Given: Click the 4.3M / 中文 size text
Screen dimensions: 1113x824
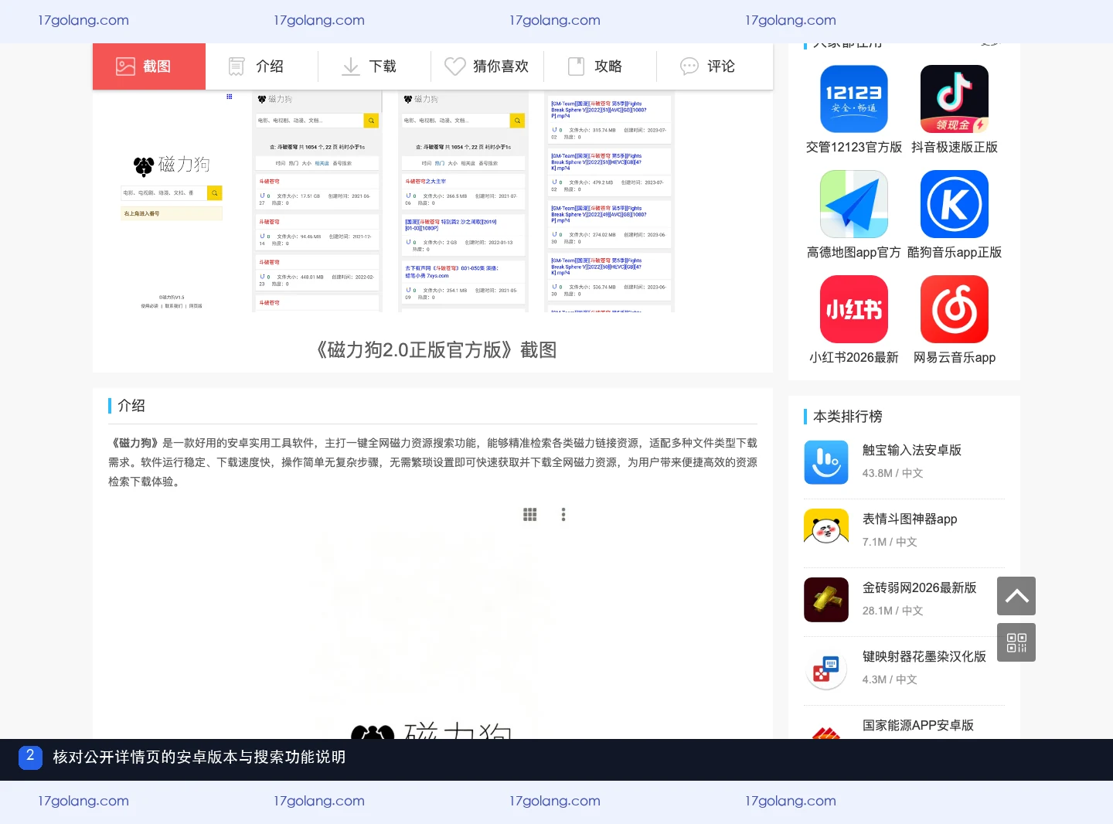Looking at the screenshot, I should [890, 679].
